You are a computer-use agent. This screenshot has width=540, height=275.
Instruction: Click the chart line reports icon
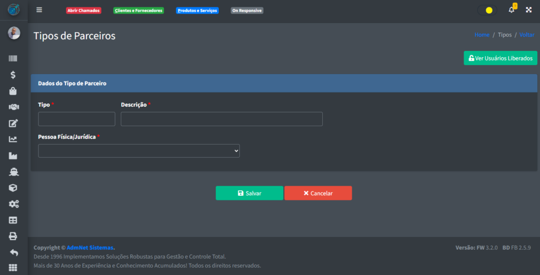(x=13, y=139)
